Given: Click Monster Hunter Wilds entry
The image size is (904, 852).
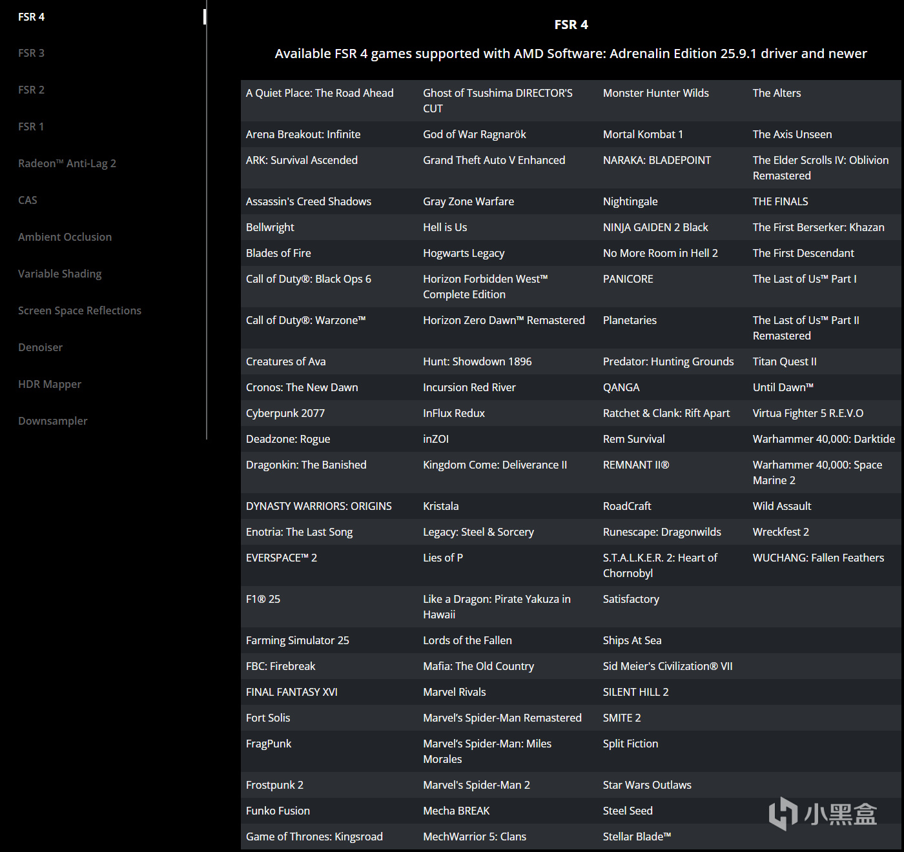Looking at the screenshot, I should coord(656,93).
